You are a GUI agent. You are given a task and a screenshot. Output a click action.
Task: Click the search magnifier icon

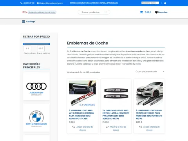106,12
